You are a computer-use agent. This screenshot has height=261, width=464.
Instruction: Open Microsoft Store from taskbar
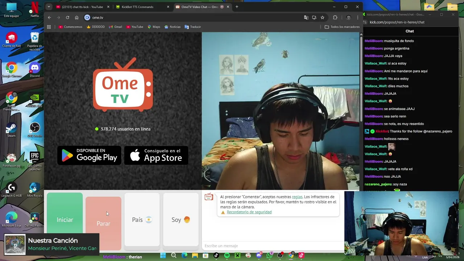coord(206,255)
